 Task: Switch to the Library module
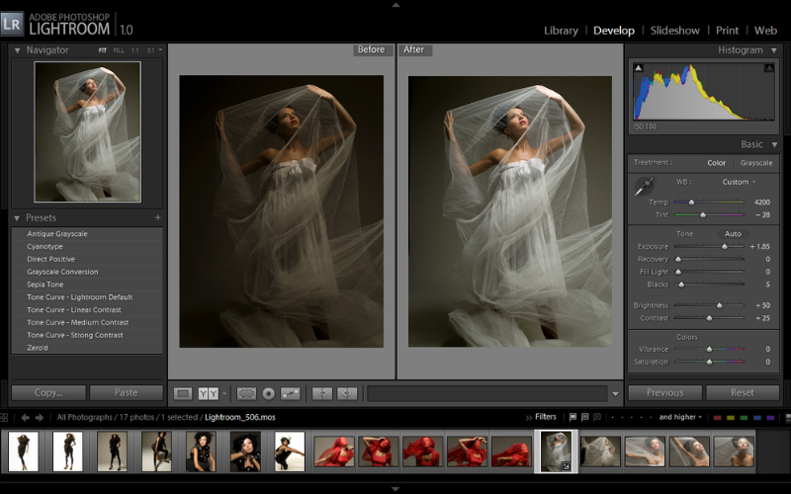tap(561, 31)
